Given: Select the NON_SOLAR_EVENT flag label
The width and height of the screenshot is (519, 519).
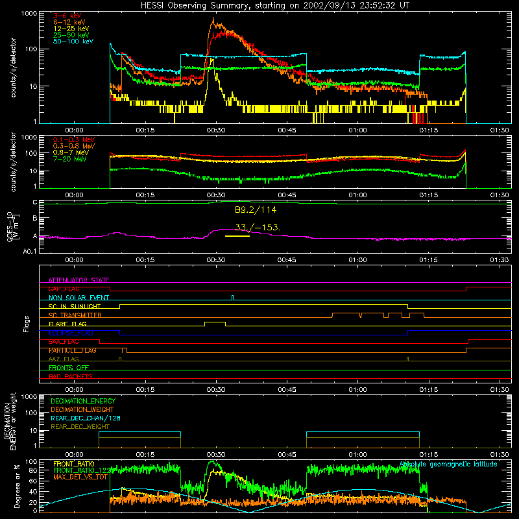Looking at the screenshot, I should coord(78,298).
